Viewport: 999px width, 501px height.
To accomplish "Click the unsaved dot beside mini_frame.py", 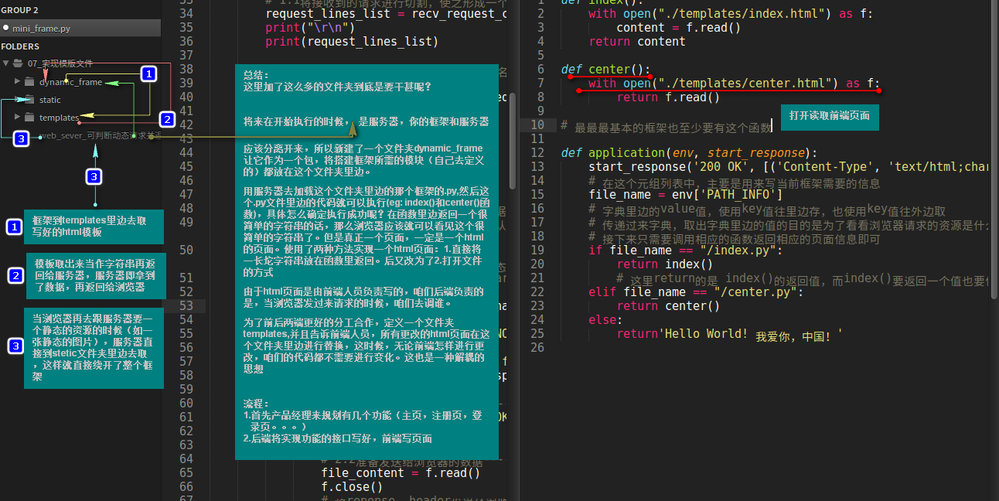I will tap(6, 28).
